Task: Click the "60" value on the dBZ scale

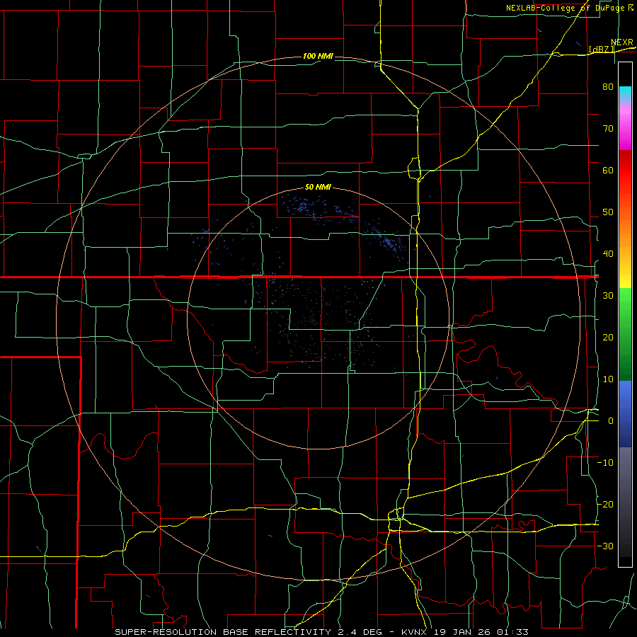Action: (608, 170)
